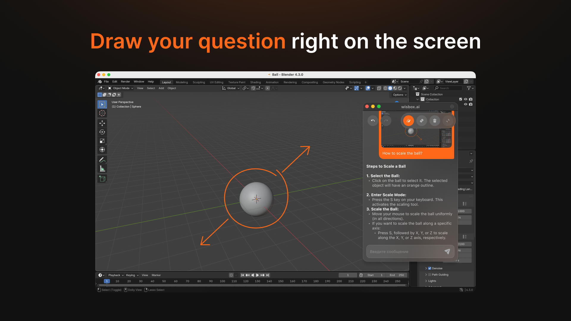The width and height of the screenshot is (571, 321).
Task: Click the Options button in viewport
Action: (399, 95)
